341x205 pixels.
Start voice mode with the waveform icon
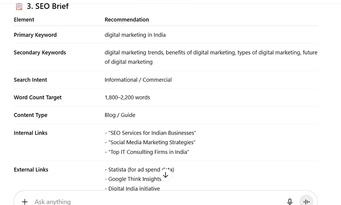(x=306, y=201)
